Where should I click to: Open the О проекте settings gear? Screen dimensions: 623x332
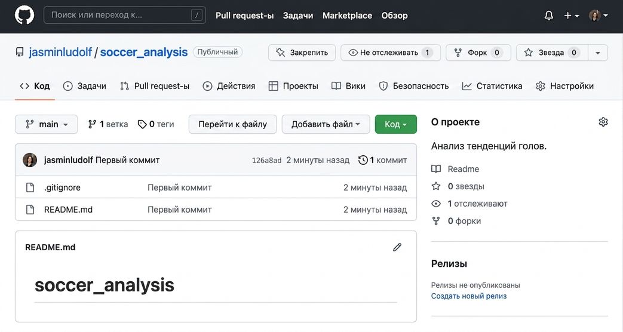coord(603,122)
